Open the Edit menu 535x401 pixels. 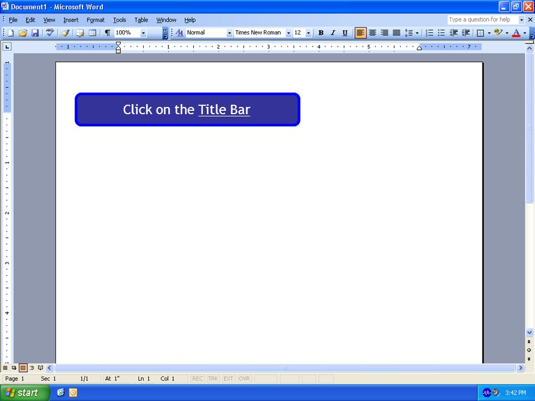pyautogui.click(x=30, y=20)
